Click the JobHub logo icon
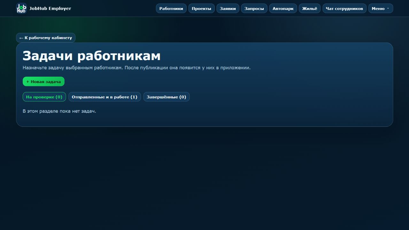Image resolution: width=409 pixels, height=230 pixels. pyautogui.click(x=21, y=8)
